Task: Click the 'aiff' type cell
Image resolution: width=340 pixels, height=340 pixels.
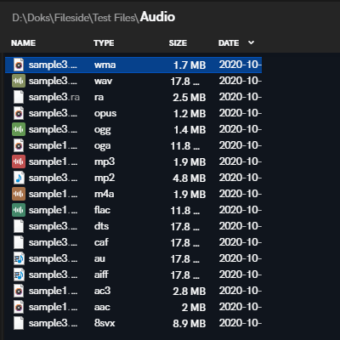Action: (x=101, y=275)
